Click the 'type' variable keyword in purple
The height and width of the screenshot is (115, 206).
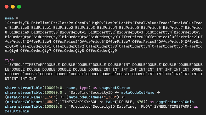9,60
